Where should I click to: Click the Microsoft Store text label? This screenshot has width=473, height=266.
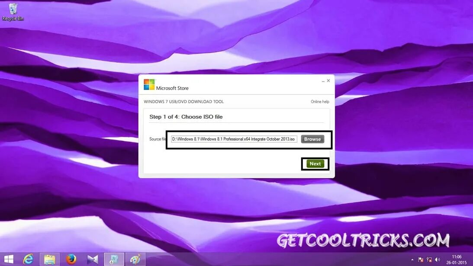[172, 88]
